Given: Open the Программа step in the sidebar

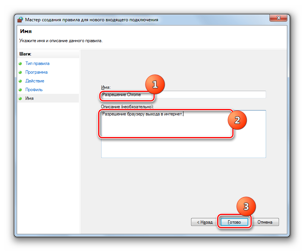Looking at the screenshot, I should click(x=36, y=72).
